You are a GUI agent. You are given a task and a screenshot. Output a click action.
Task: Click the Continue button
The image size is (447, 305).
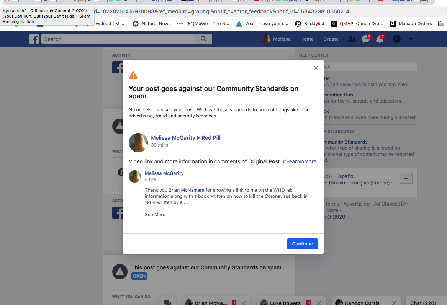click(302, 244)
